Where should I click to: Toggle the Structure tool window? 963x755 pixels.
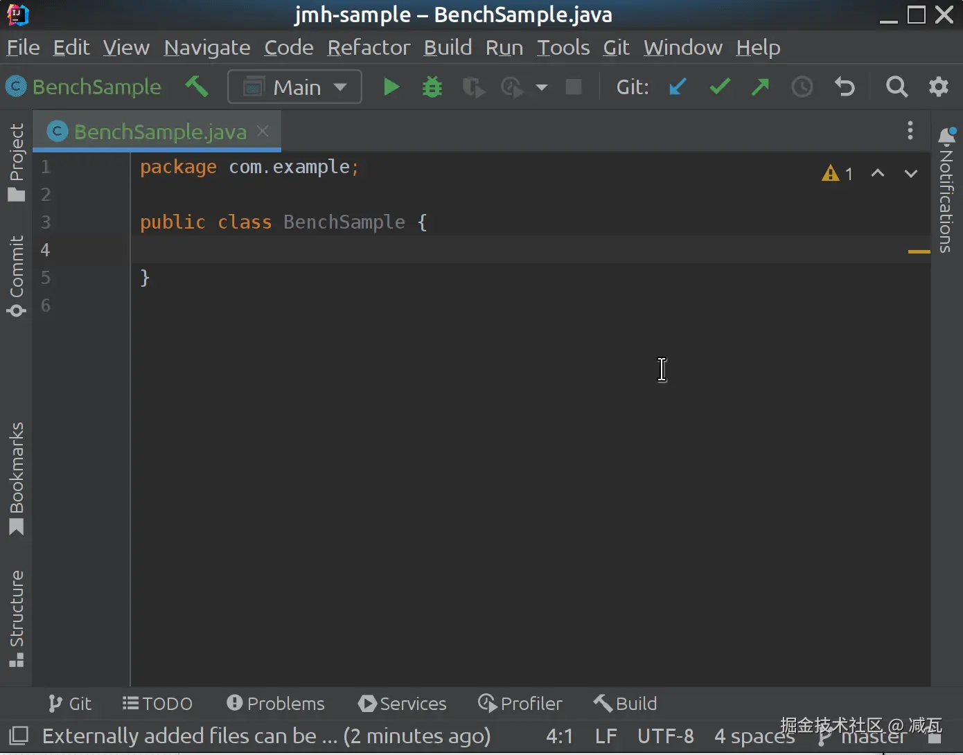coord(16,619)
